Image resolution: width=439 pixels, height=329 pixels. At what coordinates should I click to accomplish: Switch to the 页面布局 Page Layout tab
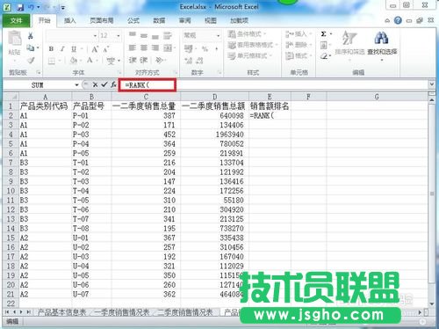(x=101, y=20)
